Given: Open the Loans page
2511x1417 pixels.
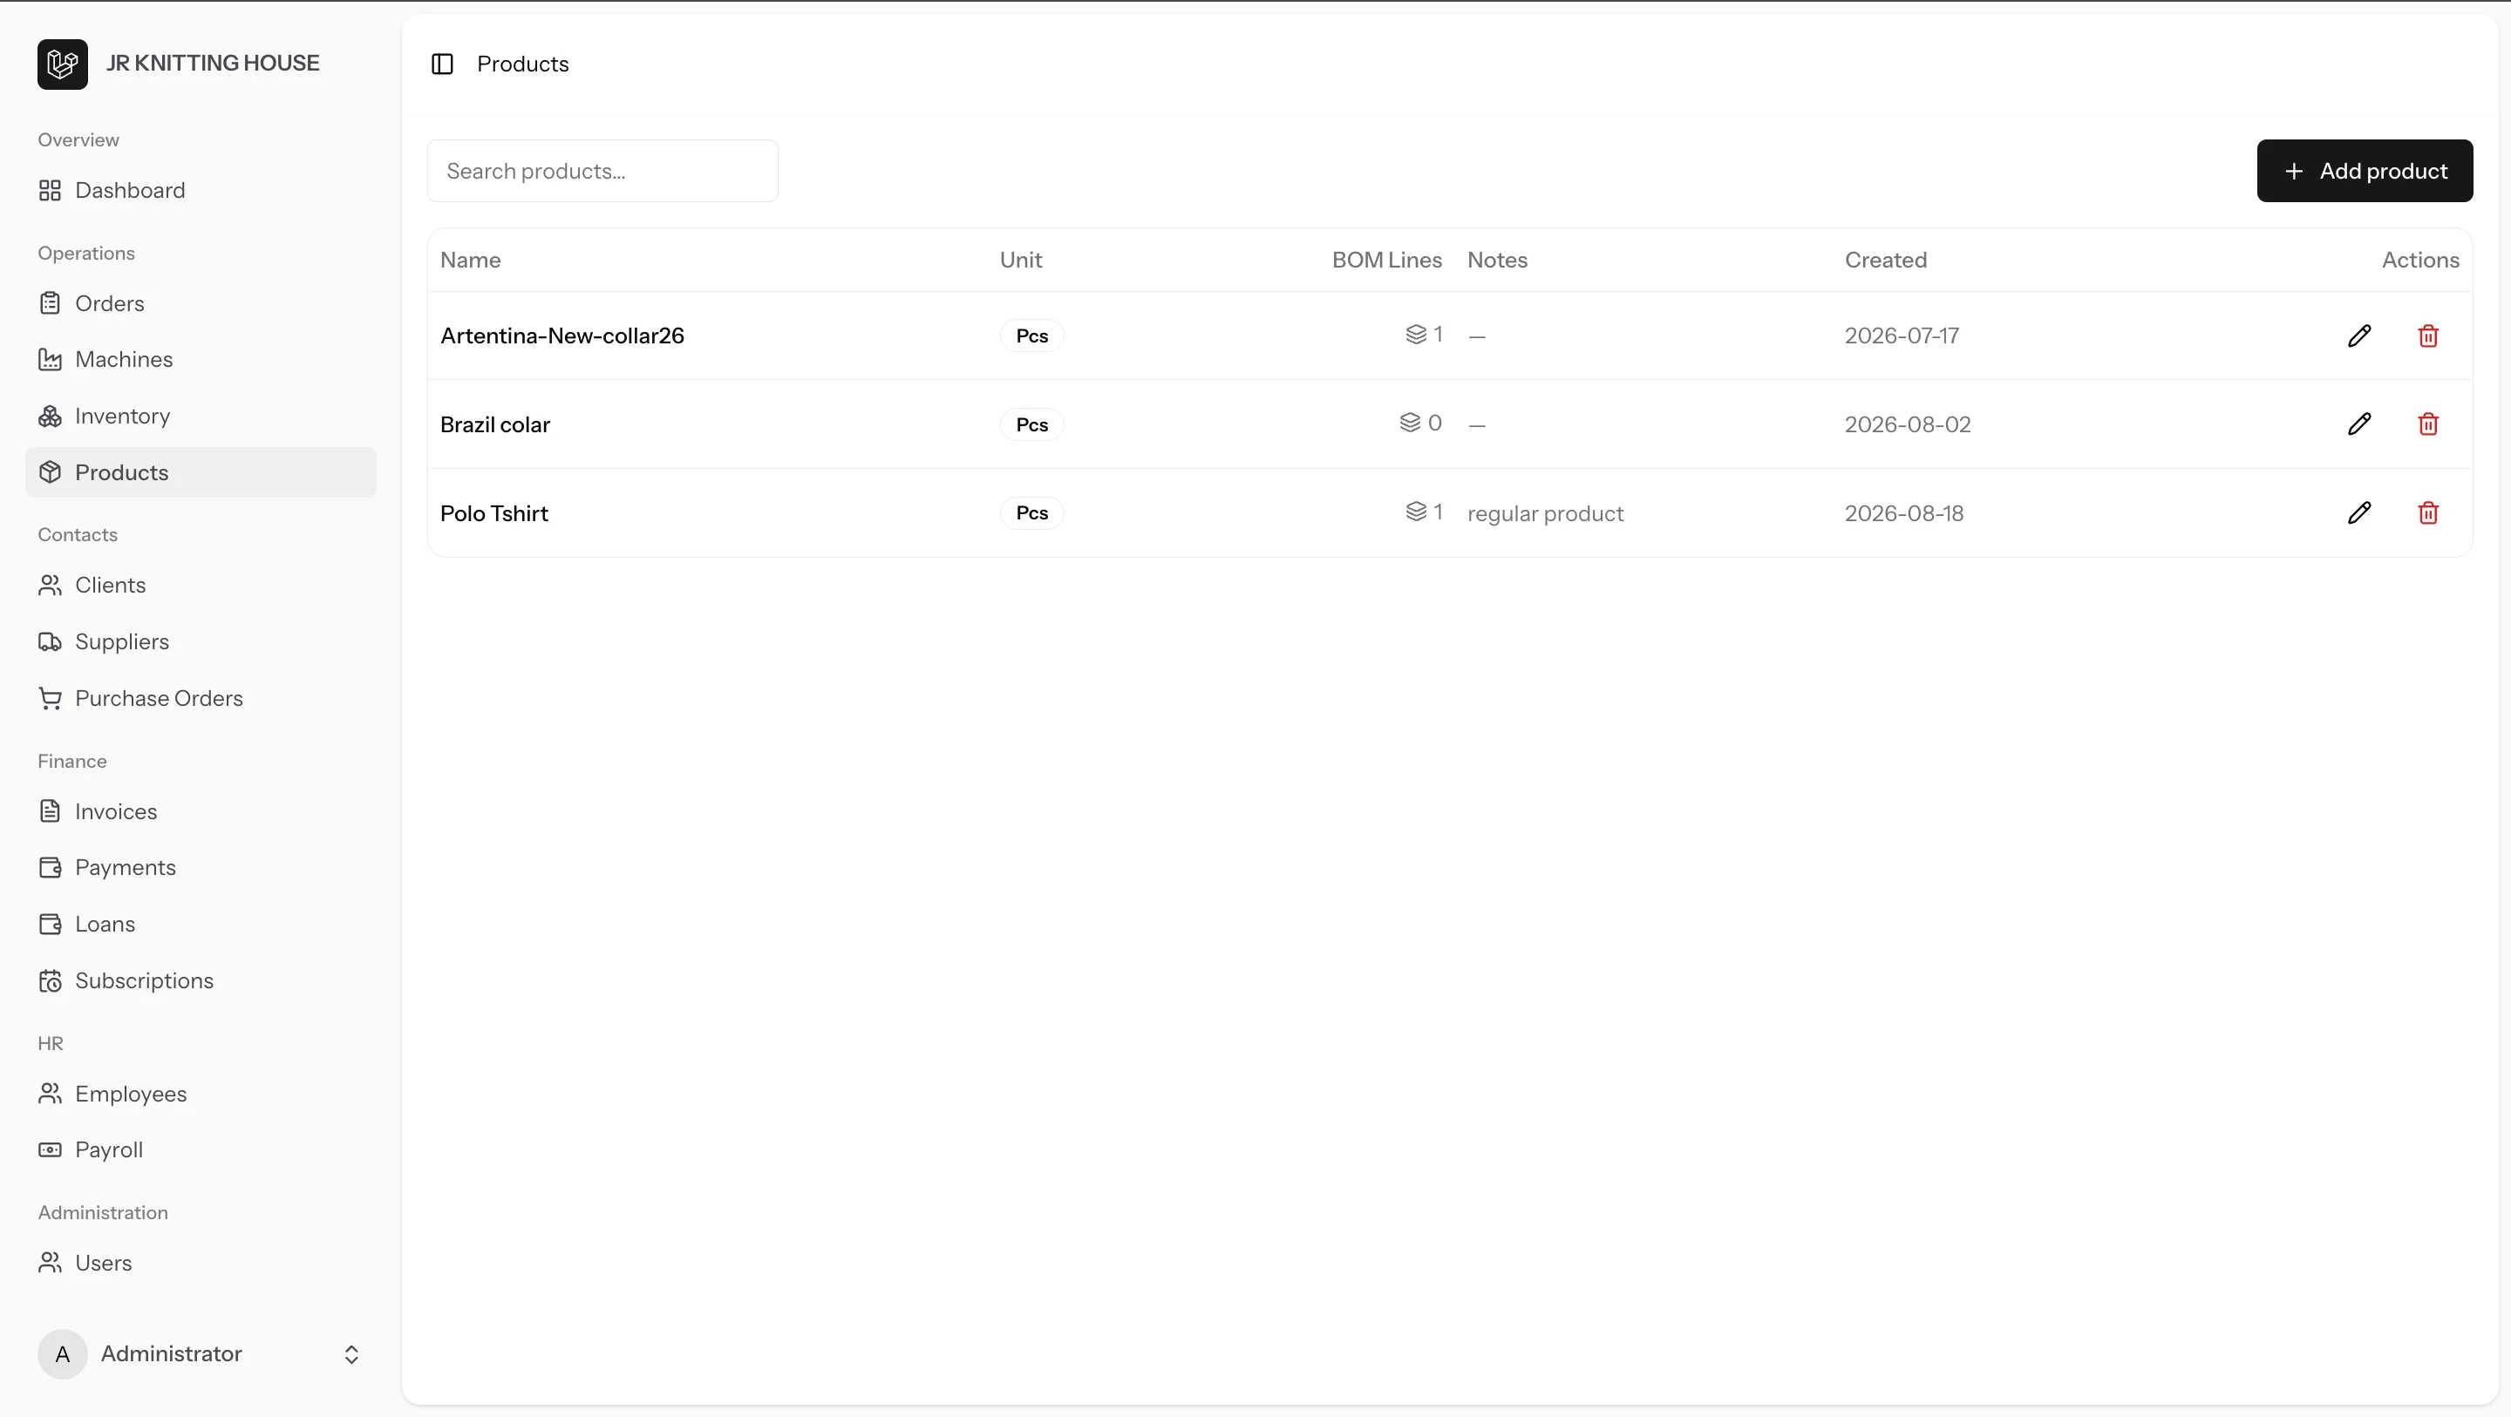Looking at the screenshot, I should pyautogui.click(x=201, y=924).
